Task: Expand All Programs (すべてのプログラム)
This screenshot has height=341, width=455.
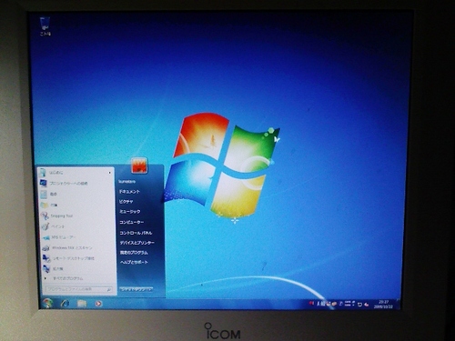Action: 66,278
